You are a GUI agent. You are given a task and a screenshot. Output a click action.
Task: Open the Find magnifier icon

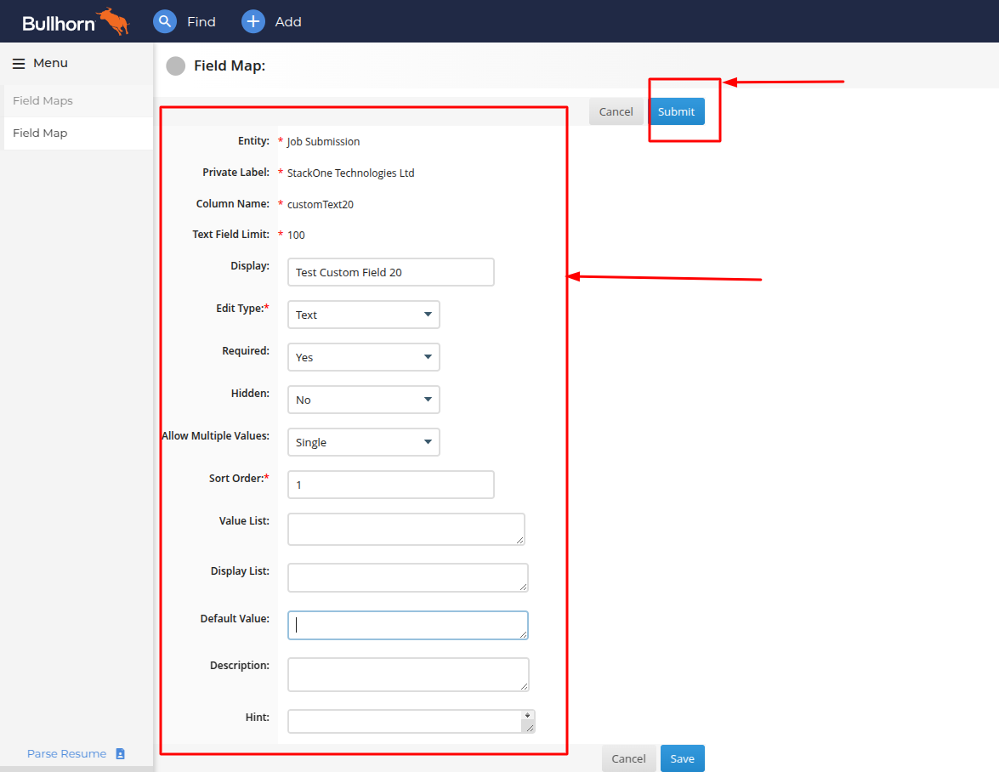pos(164,21)
